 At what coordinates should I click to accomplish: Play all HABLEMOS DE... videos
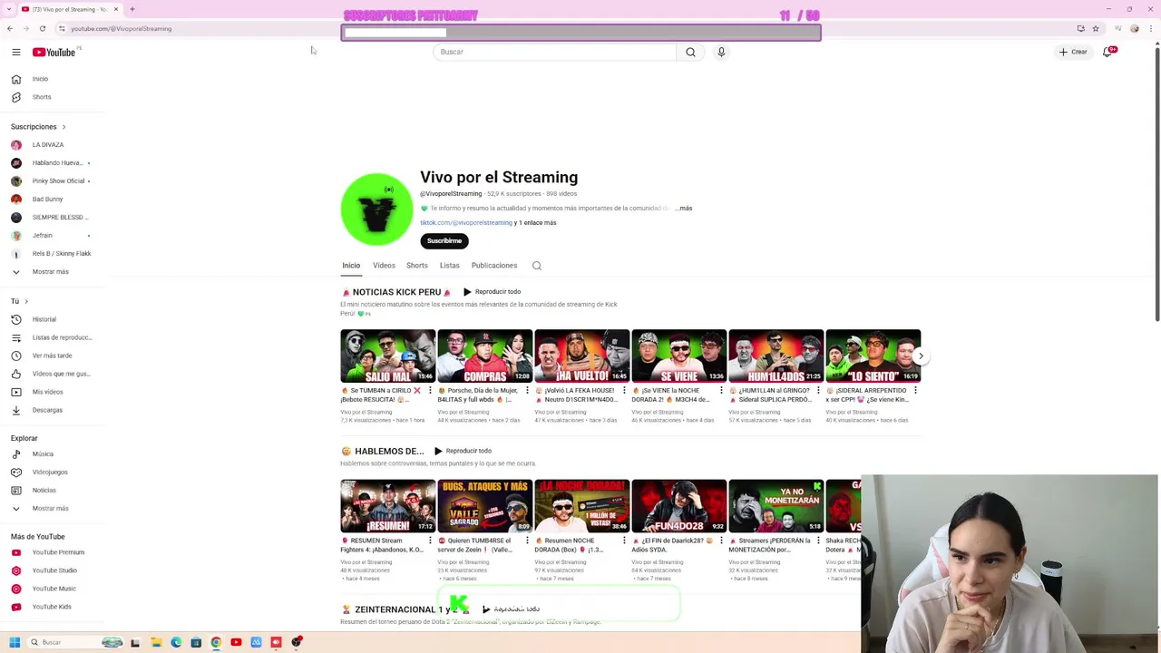point(463,451)
